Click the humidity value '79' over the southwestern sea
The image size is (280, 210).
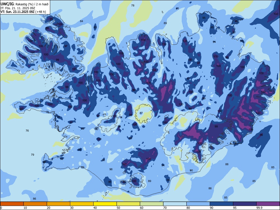(32, 155)
